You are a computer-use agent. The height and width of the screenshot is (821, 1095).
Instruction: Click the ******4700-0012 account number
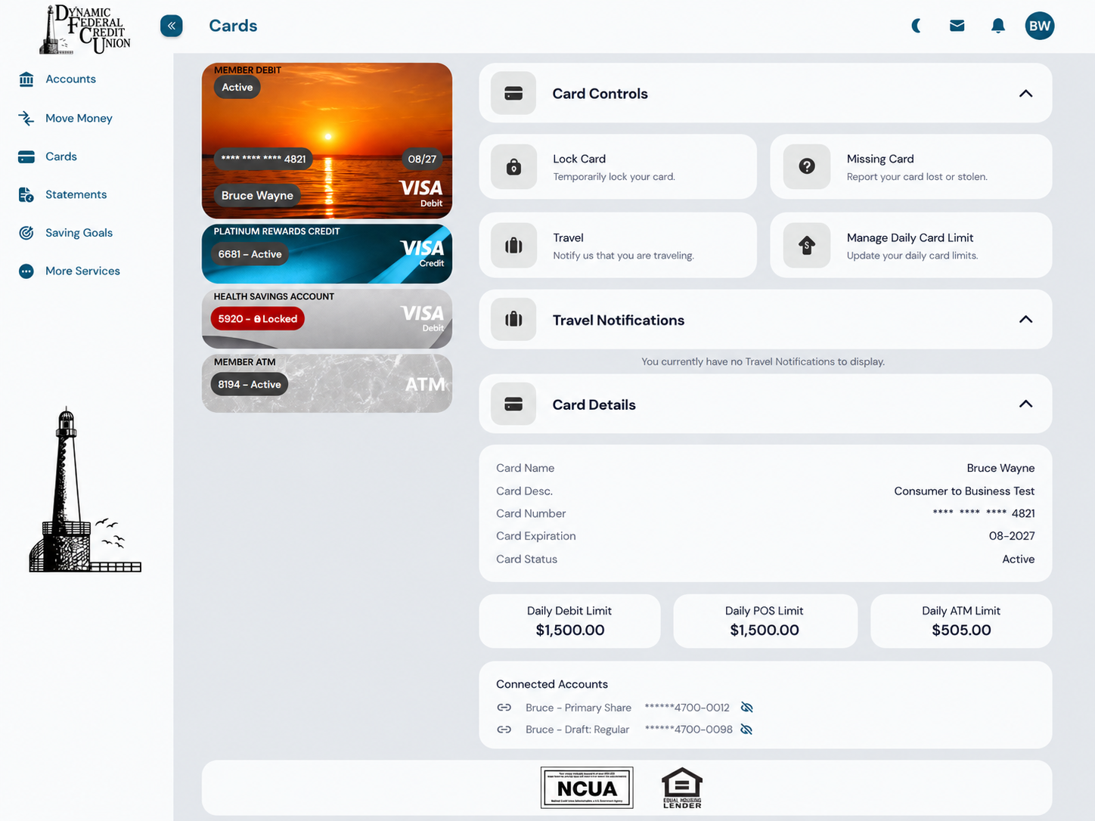click(687, 708)
